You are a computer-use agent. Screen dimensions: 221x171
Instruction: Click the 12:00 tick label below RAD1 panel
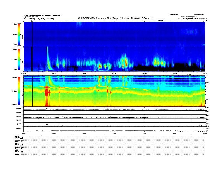114,73
